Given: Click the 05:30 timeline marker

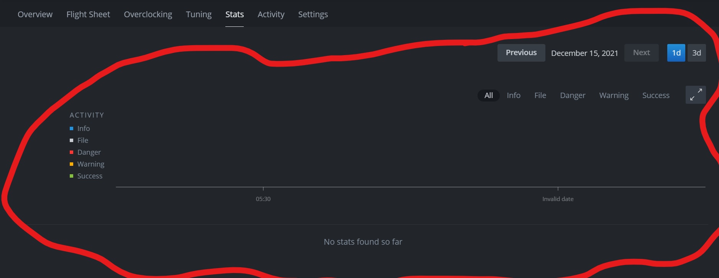Looking at the screenshot, I should pos(263,199).
